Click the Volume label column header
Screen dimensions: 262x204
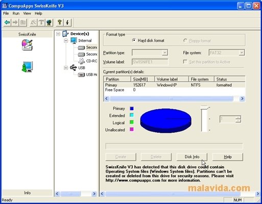pyautogui.click(x=172, y=79)
